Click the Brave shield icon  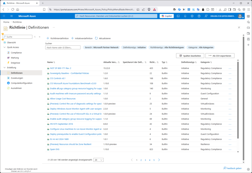pos(149,10)
